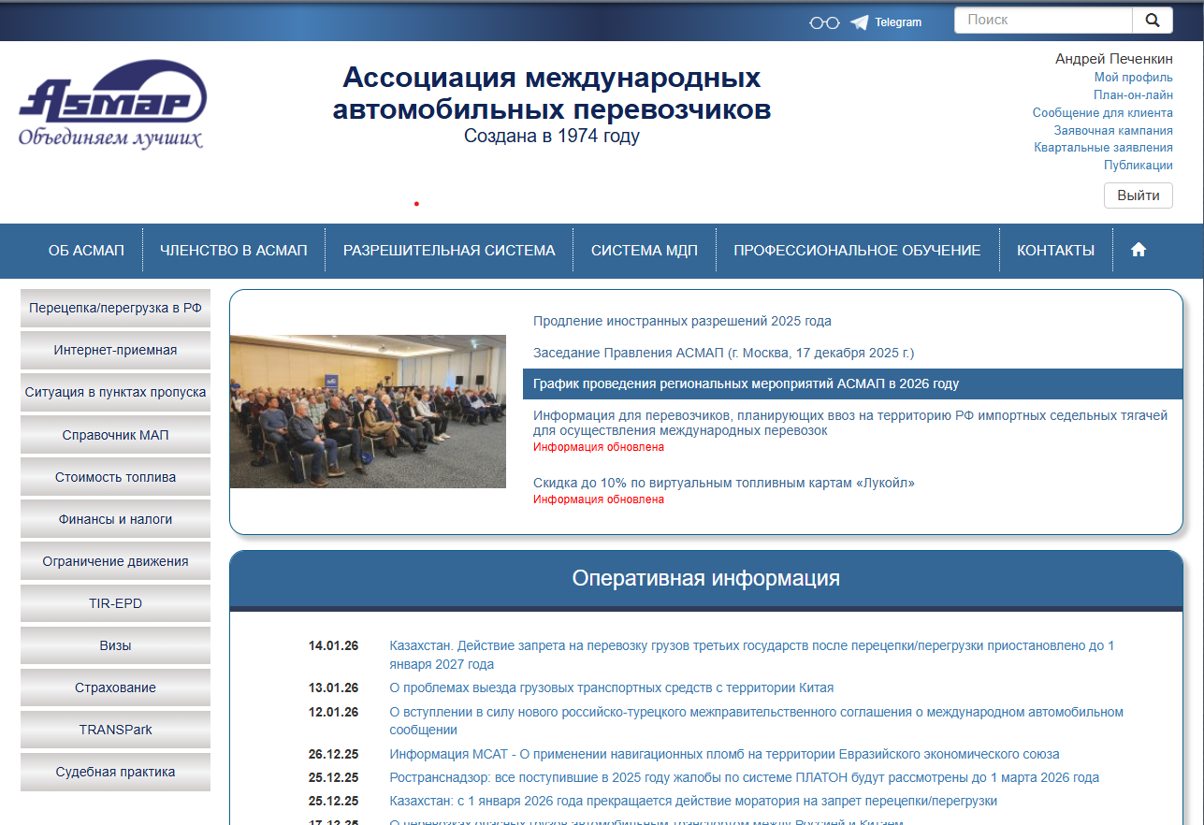Expand ПРОФЕССИОНАЛЬНОЕ ОБУЧЕНИЕ menu
Image resolution: width=1204 pixels, height=825 pixels.
[x=856, y=250]
